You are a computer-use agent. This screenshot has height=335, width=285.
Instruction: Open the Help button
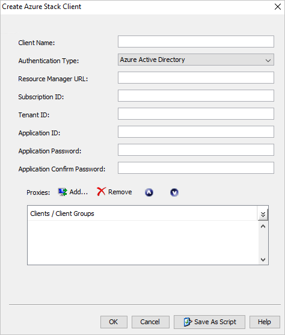265,322
